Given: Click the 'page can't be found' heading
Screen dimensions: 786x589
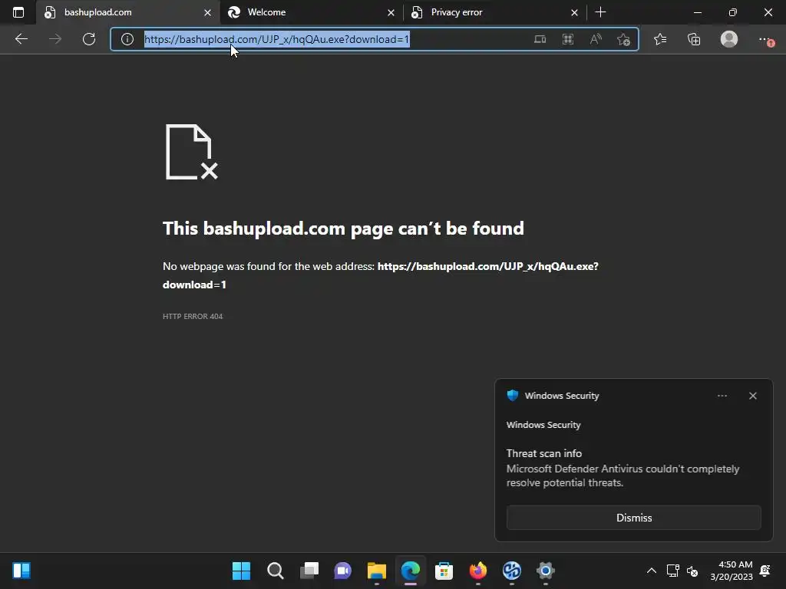Looking at the screenshot, I should tap(343, 229).
